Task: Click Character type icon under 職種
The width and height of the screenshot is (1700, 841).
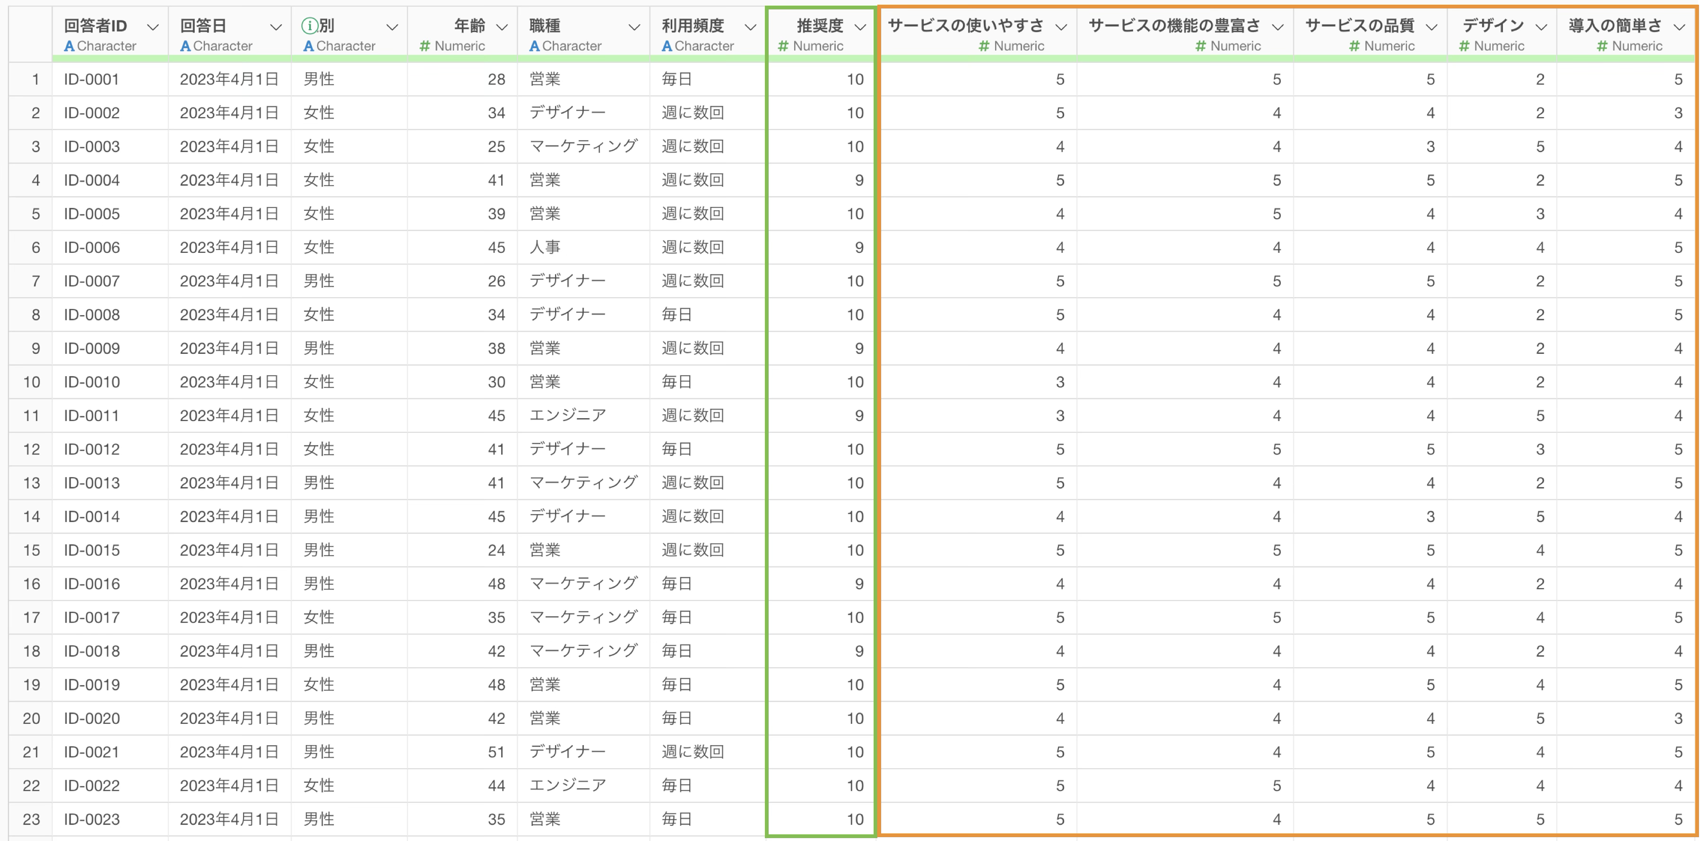Action: click(x=535, y=46)
